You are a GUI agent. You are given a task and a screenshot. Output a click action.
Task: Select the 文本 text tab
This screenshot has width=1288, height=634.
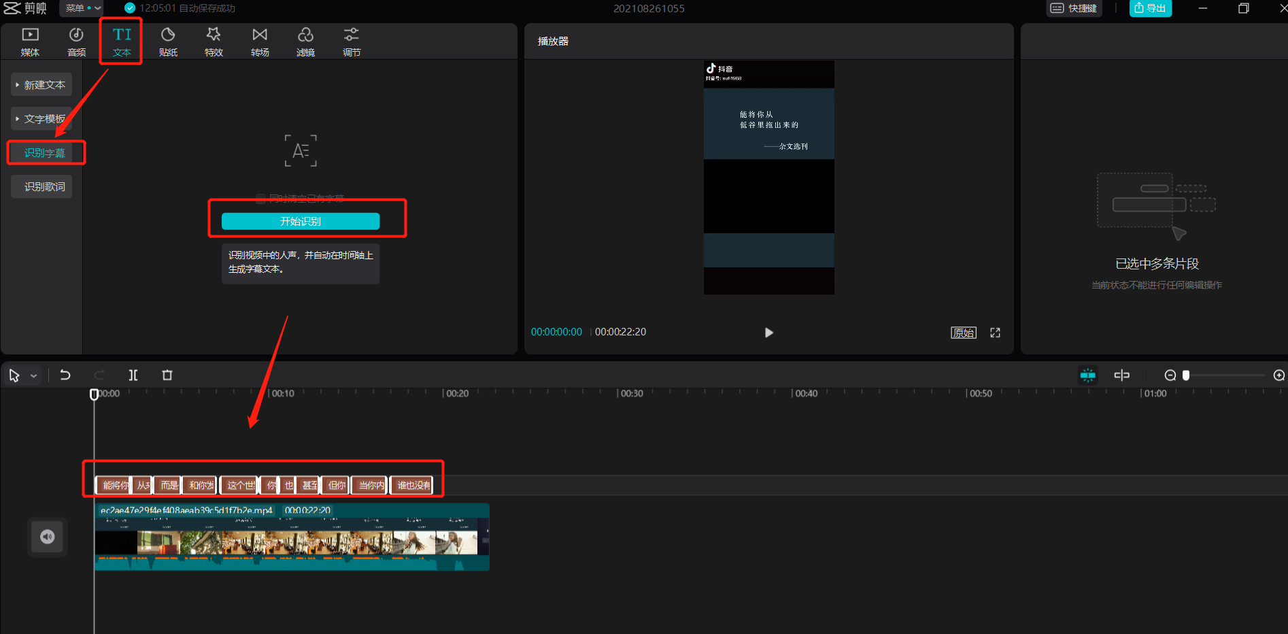click(x=122, y=42)
